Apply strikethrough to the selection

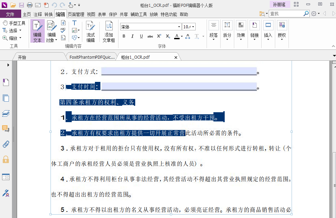pos(150,36)
